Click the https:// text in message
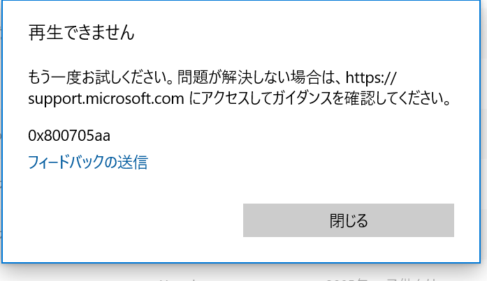Screen dimensions: 487x281 pos(371,77)
